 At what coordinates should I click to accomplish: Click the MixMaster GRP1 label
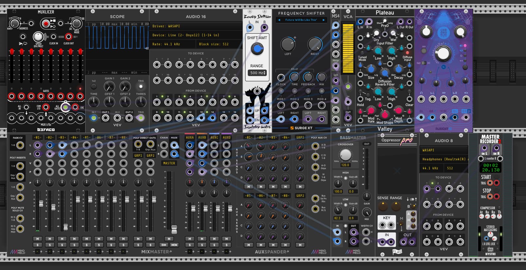[138, 156]
